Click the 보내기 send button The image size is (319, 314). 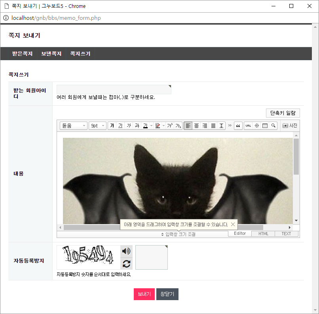point(144,294)
